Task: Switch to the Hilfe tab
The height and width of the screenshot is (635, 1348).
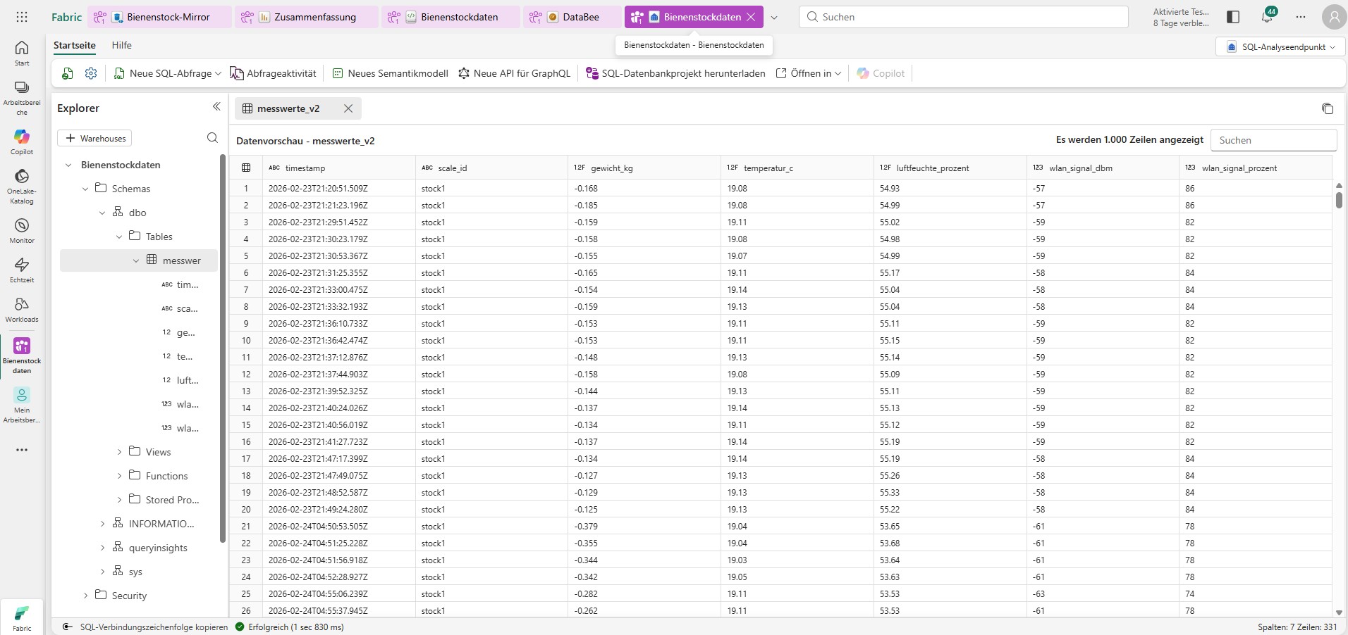Action: coord(121,44)
